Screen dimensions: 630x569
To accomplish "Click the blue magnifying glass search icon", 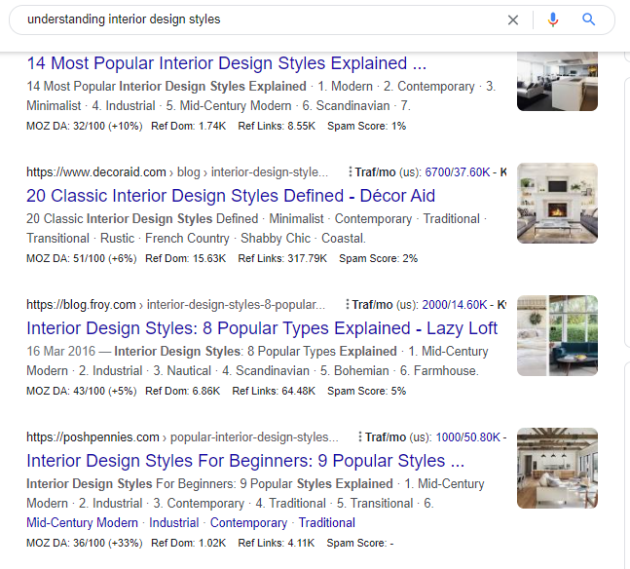I will [x=588, y=19].
